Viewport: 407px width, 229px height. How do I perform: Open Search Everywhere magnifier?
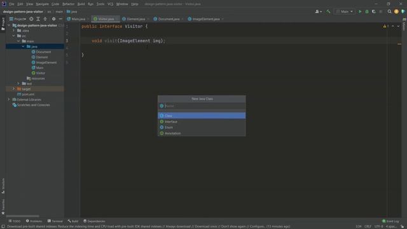pyautogui.click(x=389, y=11)
